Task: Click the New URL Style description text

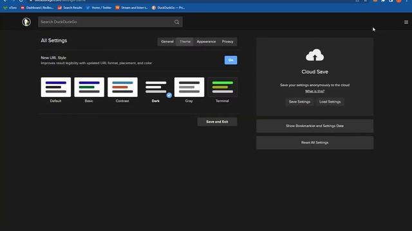Action: click(x=97, y=63)
